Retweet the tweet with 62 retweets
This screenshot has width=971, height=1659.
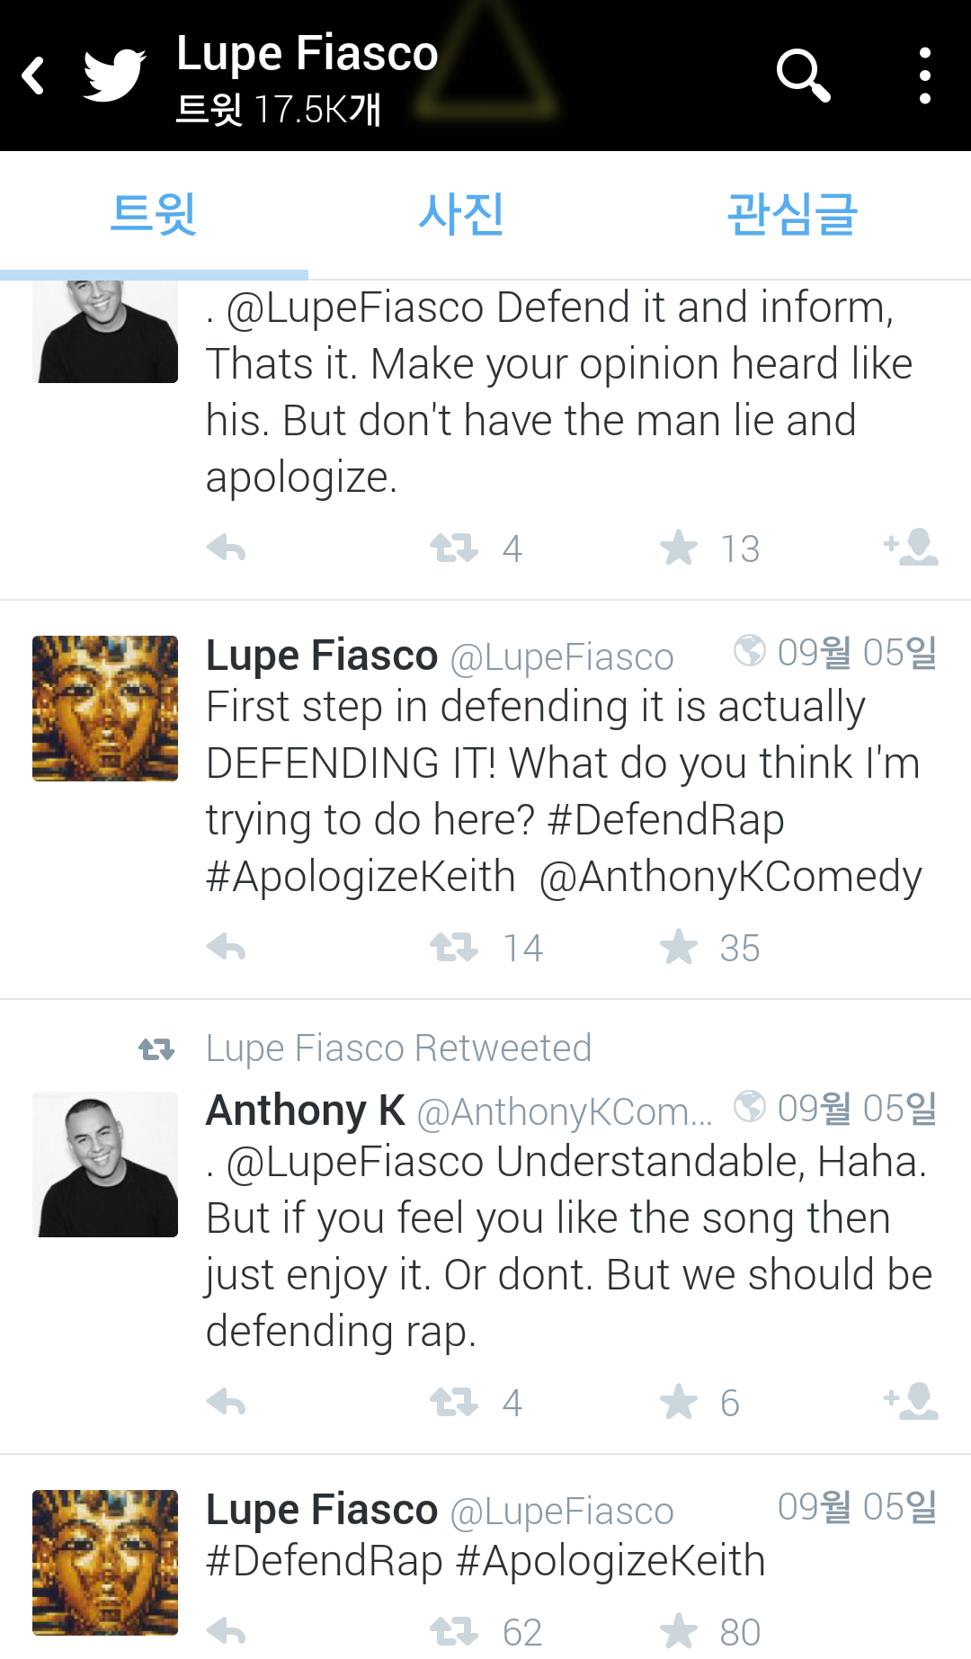coord(454,1630)
